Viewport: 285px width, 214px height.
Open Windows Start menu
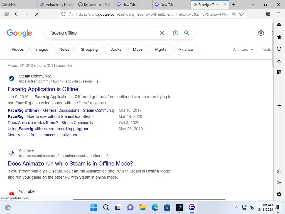coord(94,207)
